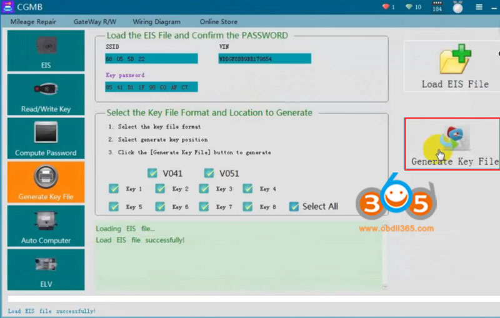The image size is (500, 318).
Task: Open the ELV module in sidebar
Action: (46, 269)
